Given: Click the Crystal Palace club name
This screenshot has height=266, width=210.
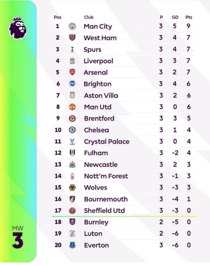Looking at the screenshot, I should point(107,142).
